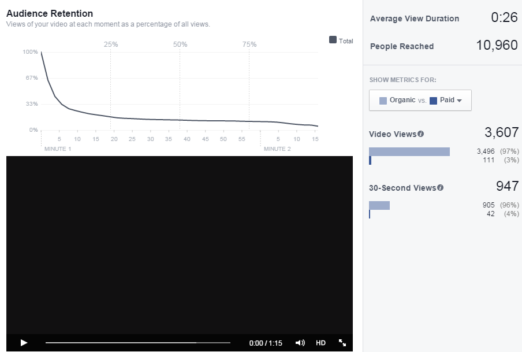
Task: Click the paid views count 111
Action: pyautogui.click(x=489, y=160)
